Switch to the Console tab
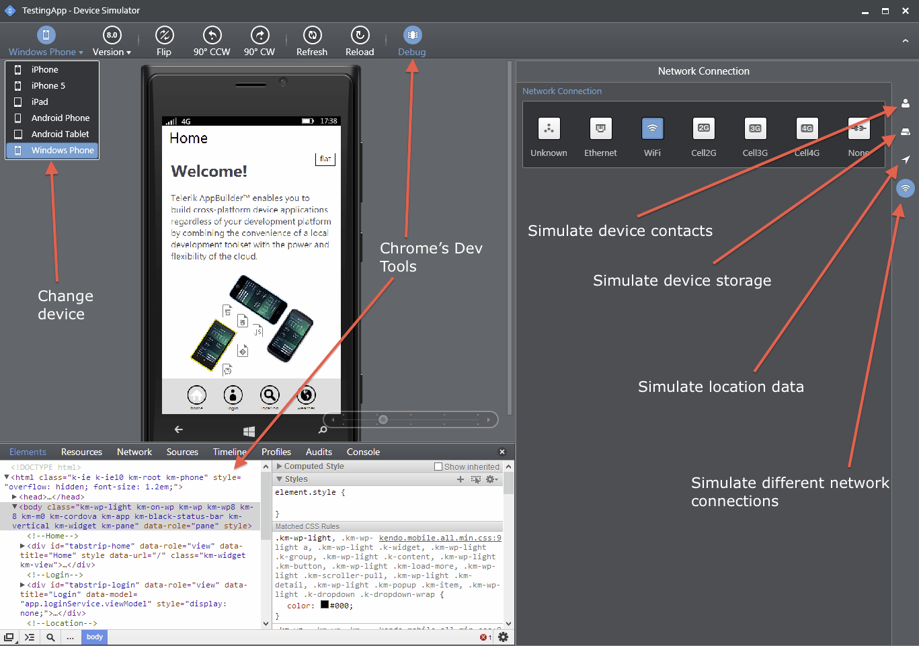This screenshot has height=646, width=919. pyautogui.click(x=363, y=452)
